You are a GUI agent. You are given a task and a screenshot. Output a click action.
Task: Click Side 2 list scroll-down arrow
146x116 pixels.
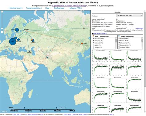[142, 48]
